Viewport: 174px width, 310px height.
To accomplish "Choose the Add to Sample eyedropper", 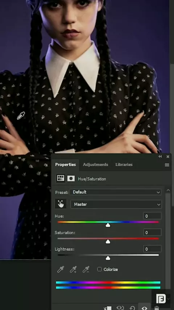I will pos(73,269).
